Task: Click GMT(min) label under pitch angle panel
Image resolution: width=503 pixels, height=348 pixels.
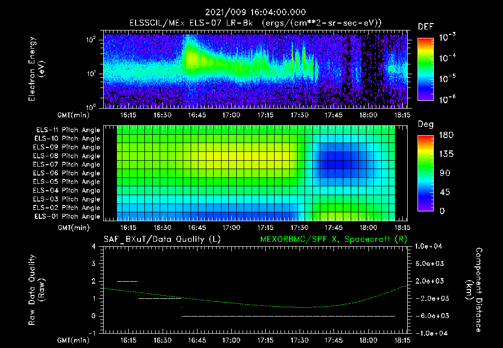Action: click(x=74, y=228)
